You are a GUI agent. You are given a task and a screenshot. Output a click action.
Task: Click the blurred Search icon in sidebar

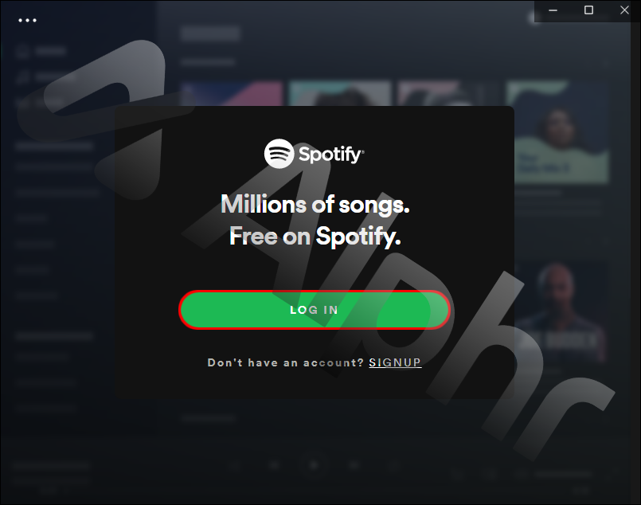coord(22,77)
